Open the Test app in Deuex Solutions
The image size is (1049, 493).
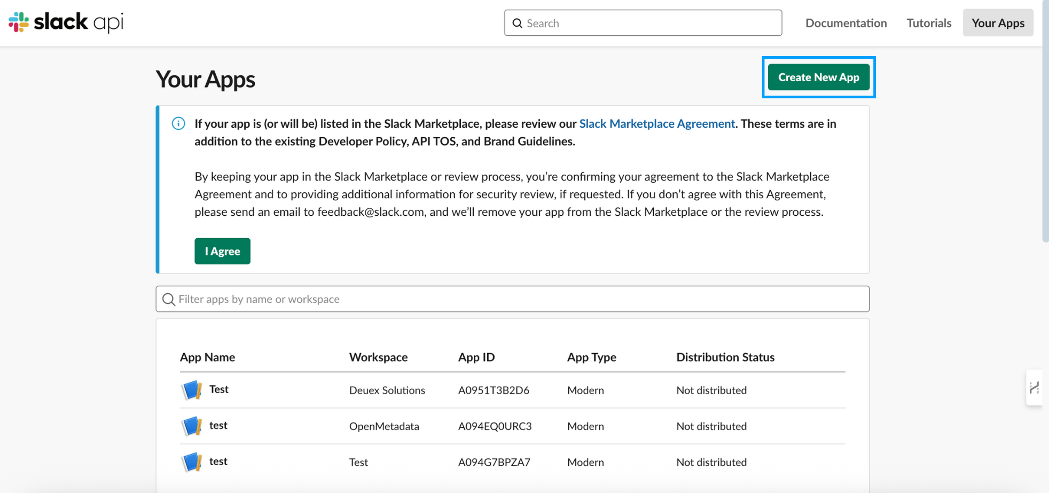[x=219, y=389]
